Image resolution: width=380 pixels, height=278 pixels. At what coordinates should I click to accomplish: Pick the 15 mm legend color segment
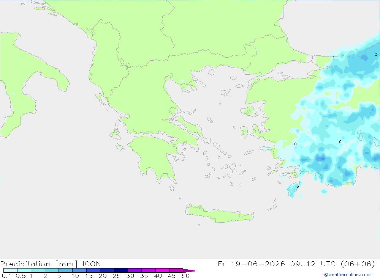(93, 270)
